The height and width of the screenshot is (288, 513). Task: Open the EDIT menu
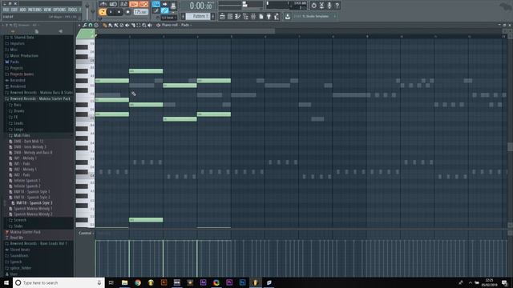coord(14,10)
